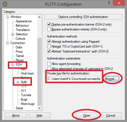The height and width of the screenshot is (122, 127).
Task: Collapse the Window tree node
Action: tap(7, 17)
